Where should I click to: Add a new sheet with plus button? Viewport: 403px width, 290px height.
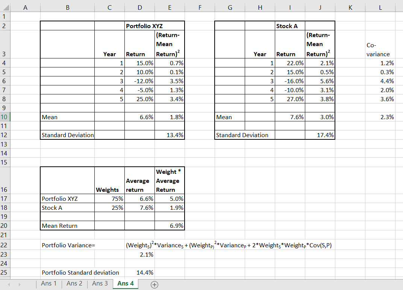pyautogui.click(x=154, y=284)
